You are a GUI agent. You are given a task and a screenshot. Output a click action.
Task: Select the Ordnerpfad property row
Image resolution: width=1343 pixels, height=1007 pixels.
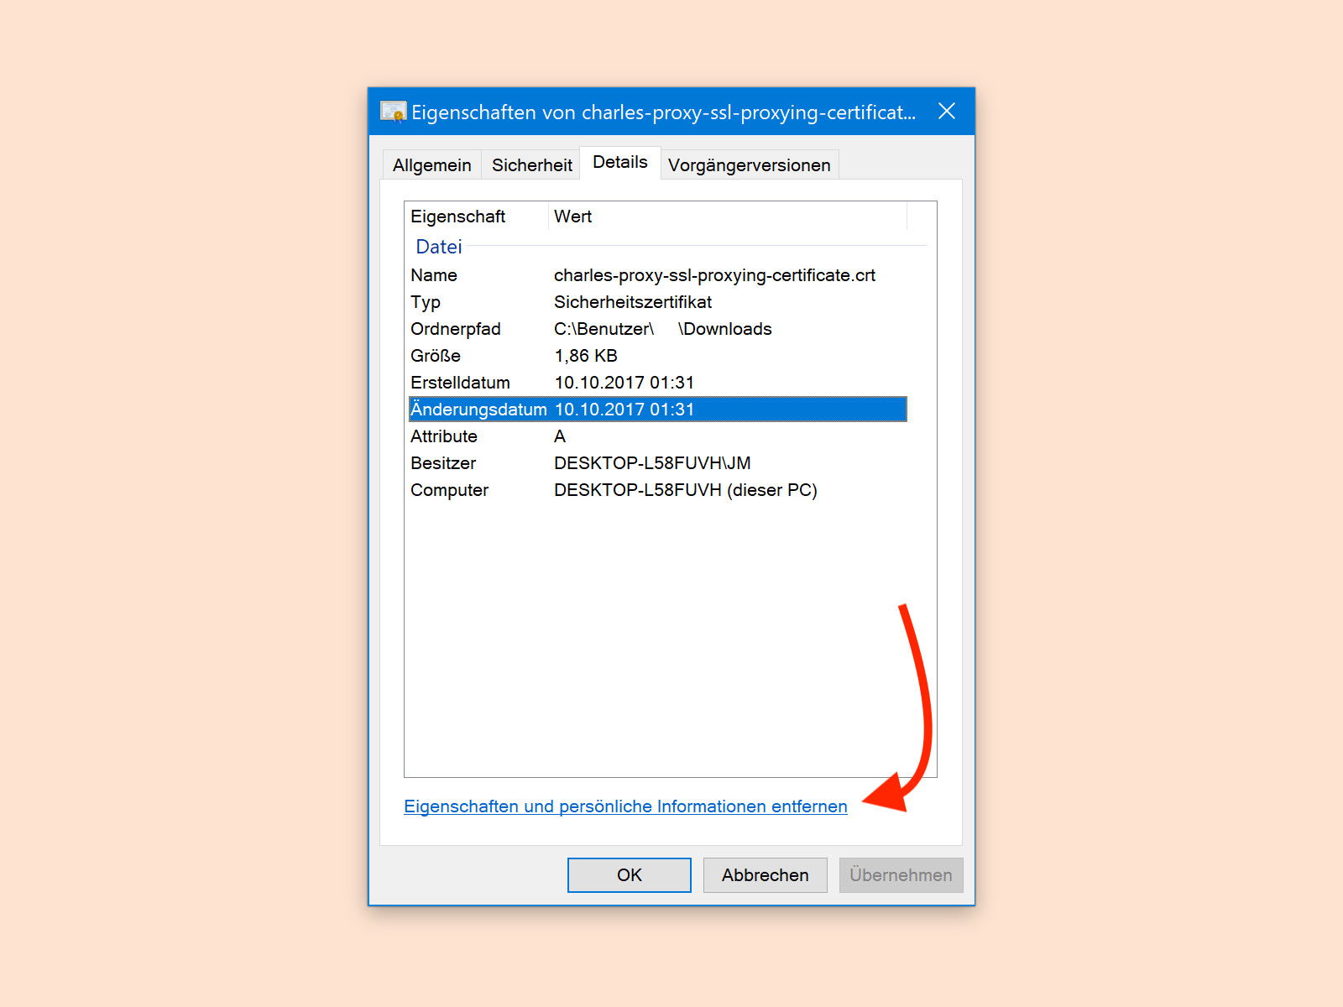pyautogui.click(x=657, y=329)
